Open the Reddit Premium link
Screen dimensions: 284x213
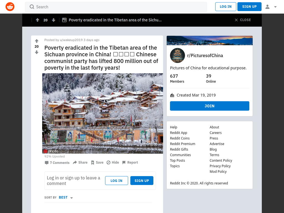point(182,144)
